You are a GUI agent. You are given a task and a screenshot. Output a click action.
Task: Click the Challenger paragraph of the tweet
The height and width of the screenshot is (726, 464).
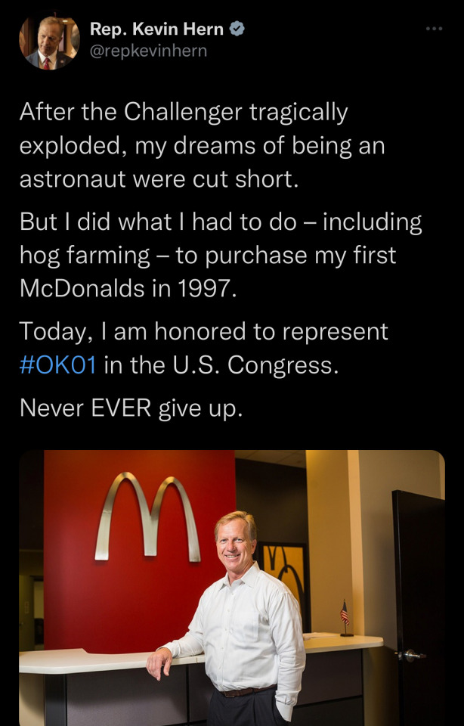tap(202, 145)
